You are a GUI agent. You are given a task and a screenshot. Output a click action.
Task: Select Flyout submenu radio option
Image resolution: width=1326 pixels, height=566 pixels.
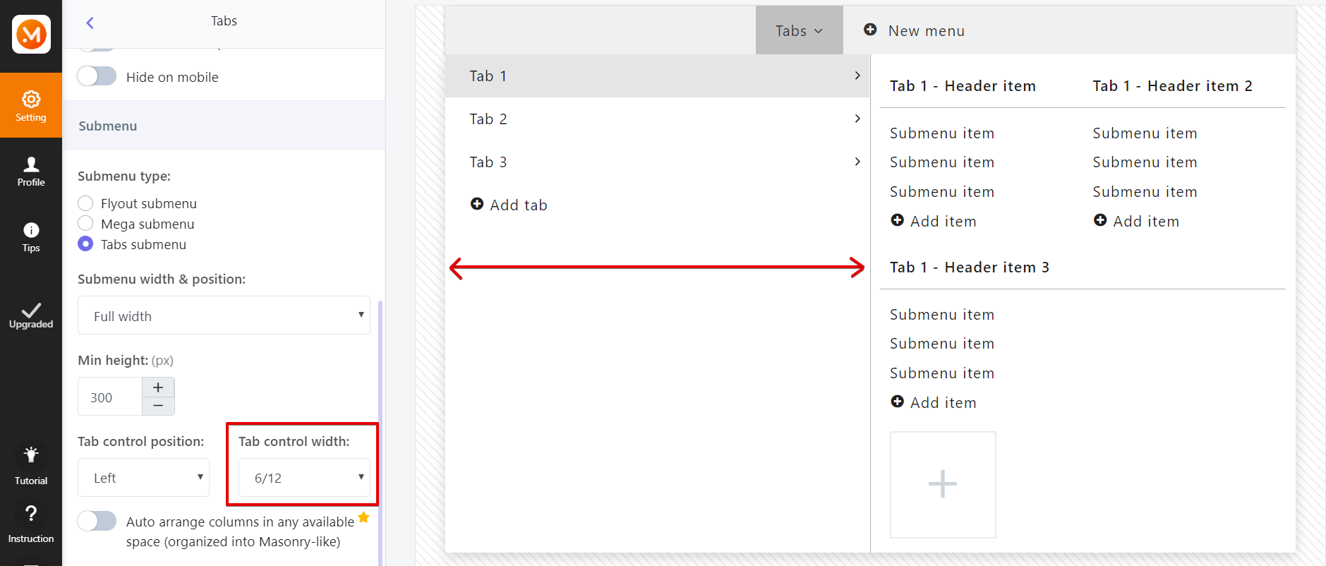(x=85, y=203)
